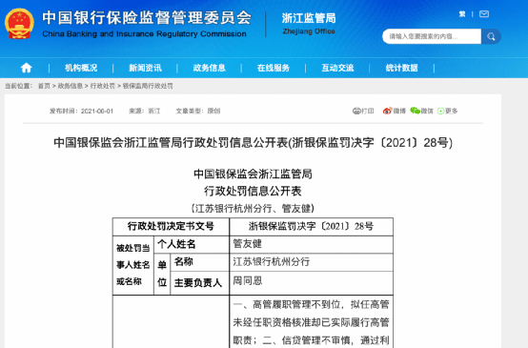Open the 更多 share options icon

440,111
